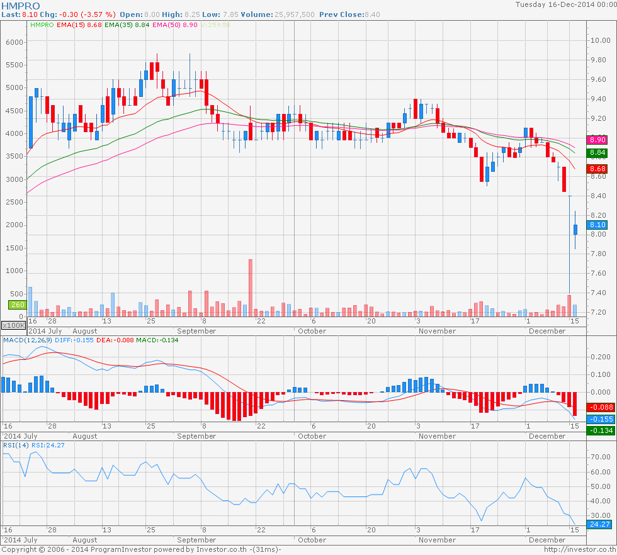Click the 'Last: 8.10' value
The height and width of the screenshot is (555, 617).
[x=20, y=14]
